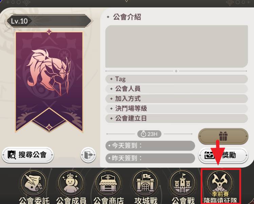Click the 昨天簽到 yesterday check-in bar

[x=150, y=158]
